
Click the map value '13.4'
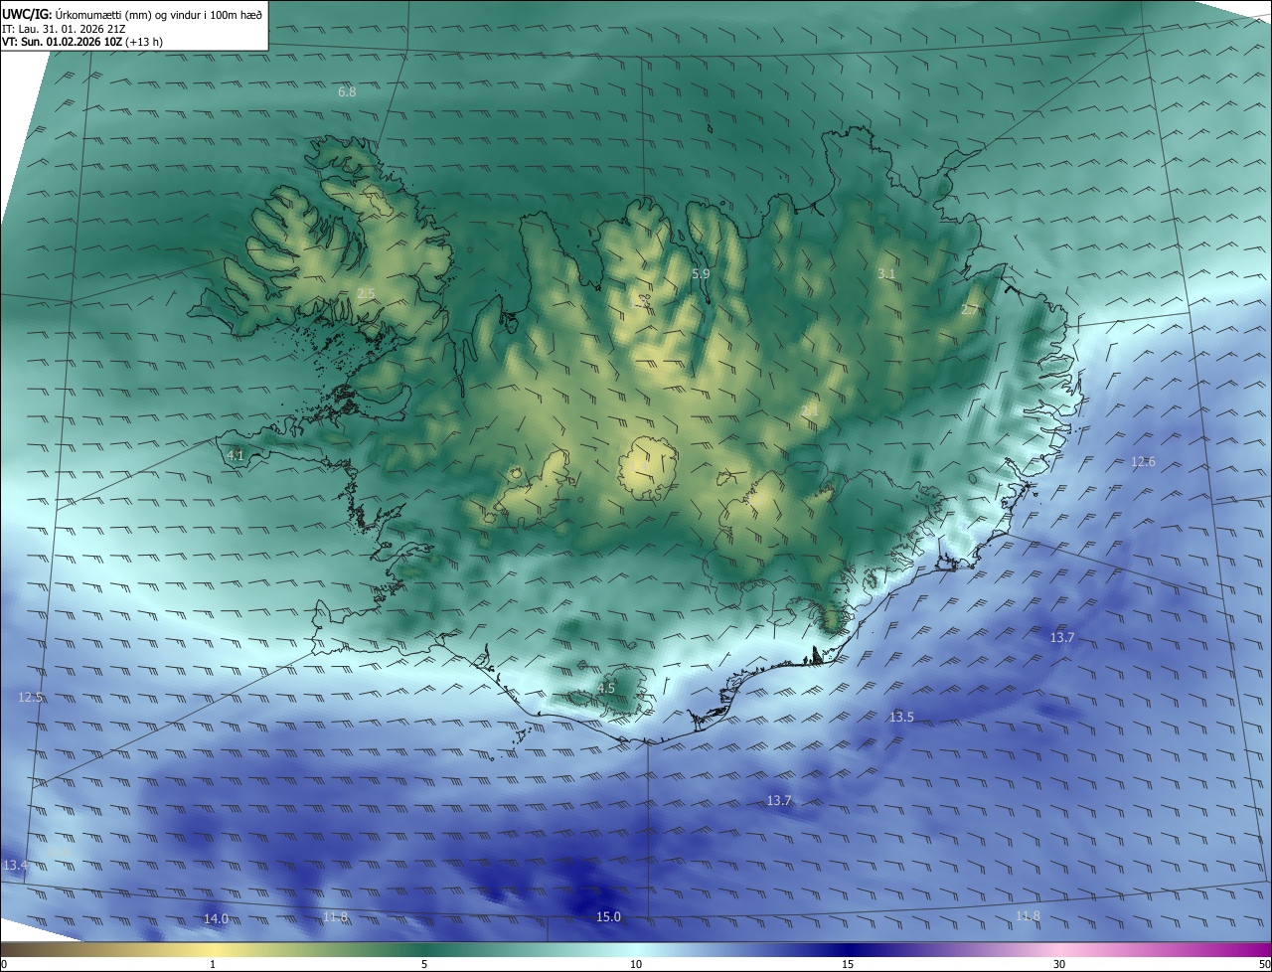(15, 866)
